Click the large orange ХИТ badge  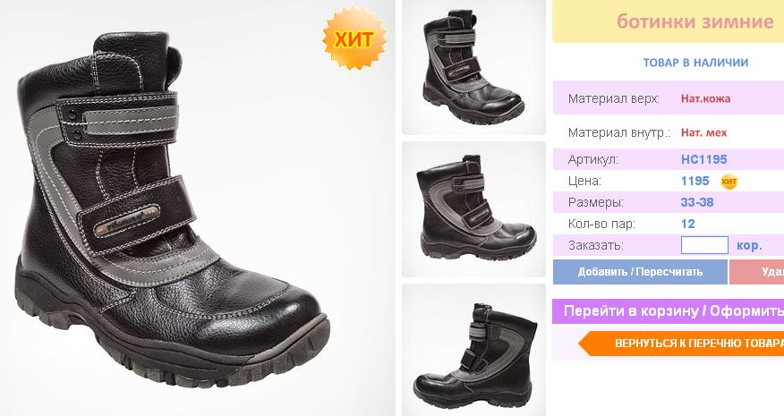354,39
